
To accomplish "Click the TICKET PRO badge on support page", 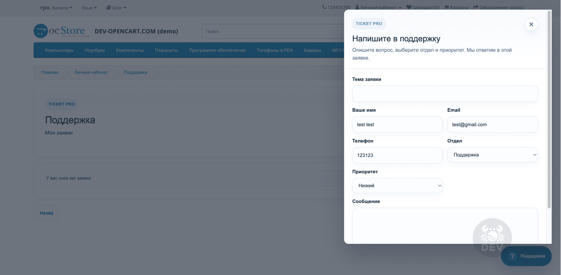I will point(62,104).
